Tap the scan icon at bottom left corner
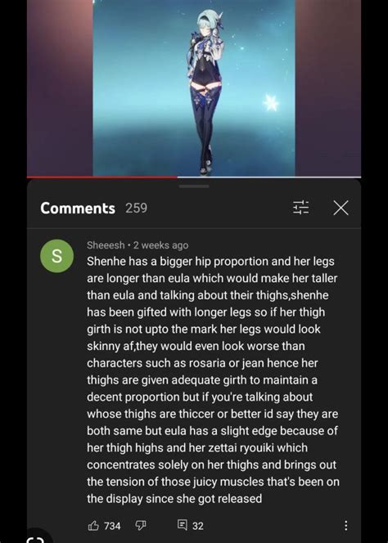 tap(35, 539)
